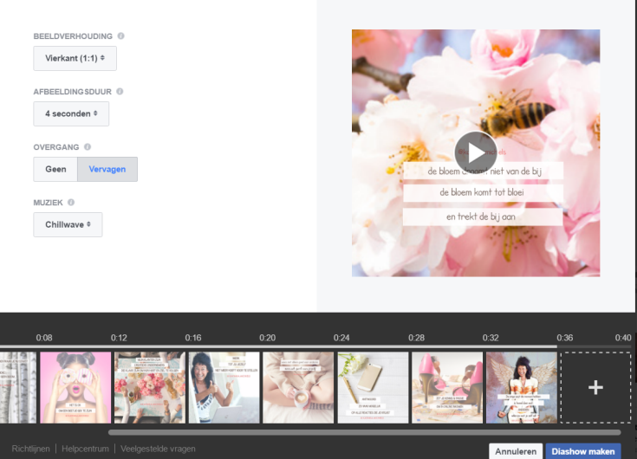The width and height of the screenshot is (637, 459).
Task: Click info icon next to Afbeeldingsduur
Action: tap(120, 91)
